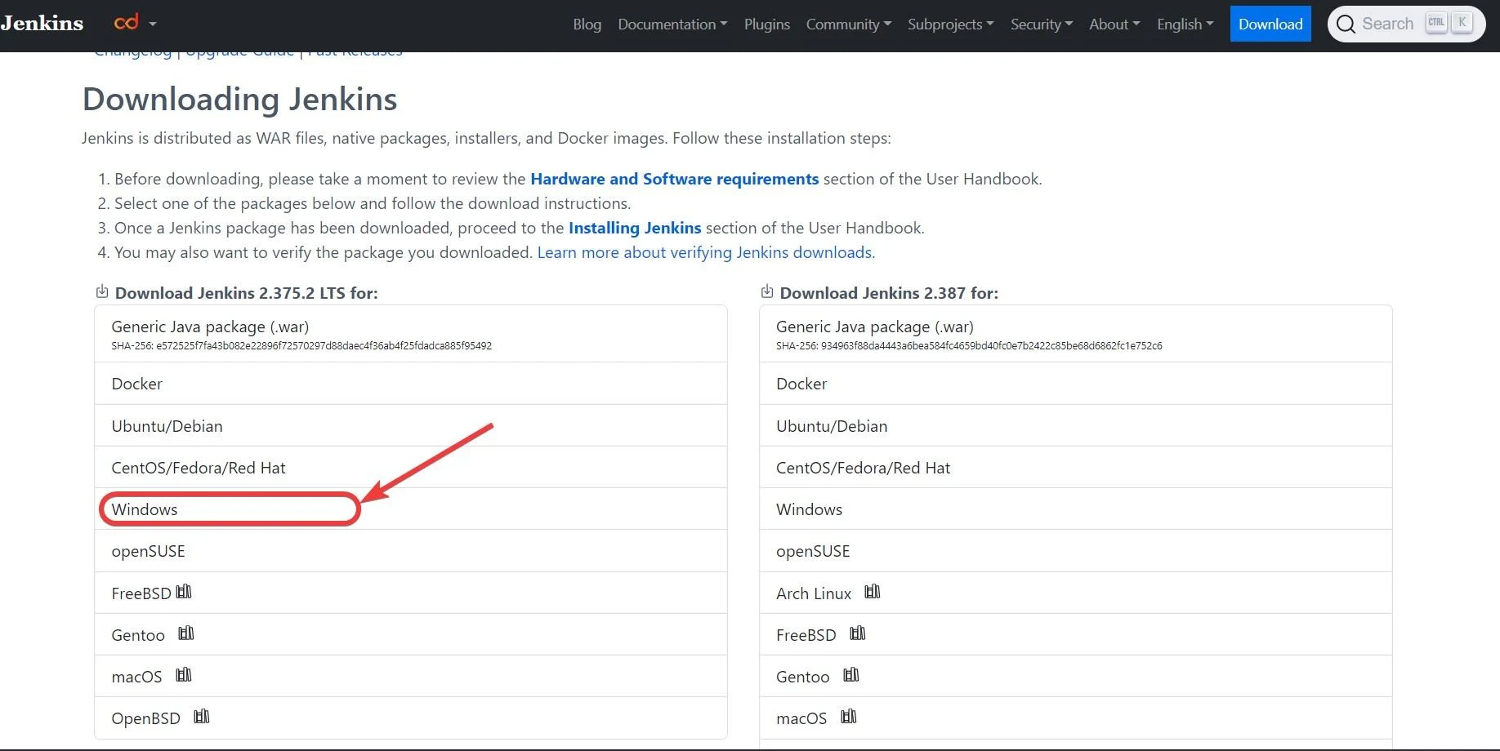Click the blue Download button
This screenshot has height=751, width=1500.
point(1270,24)
